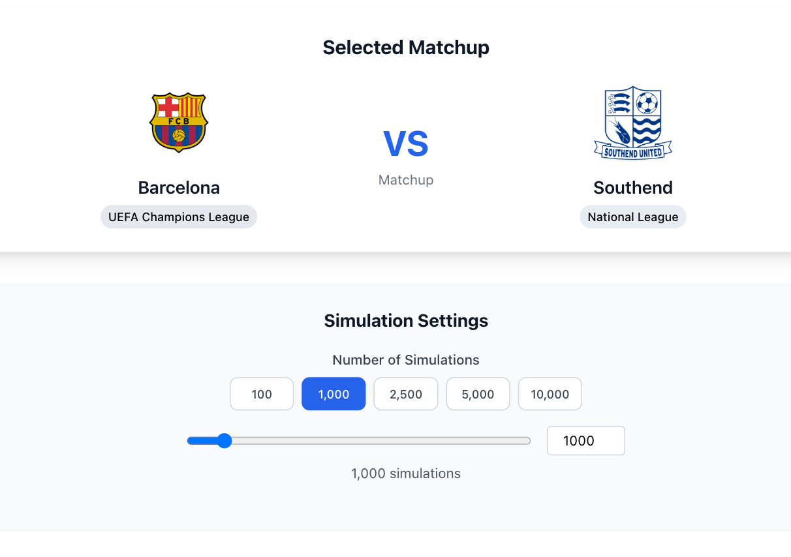This screenshot has width=791, height=557.
Task: Click the blue VS text
Action: [x=406, y=144]
